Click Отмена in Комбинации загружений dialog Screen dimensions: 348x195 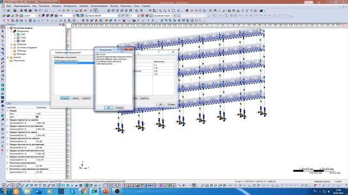pos(171,104)
